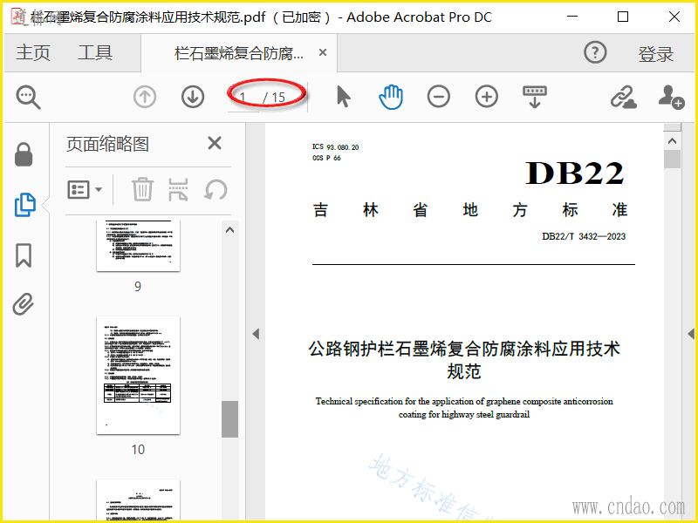
Task: Select the hand pan tool
Action: [391, 97]
